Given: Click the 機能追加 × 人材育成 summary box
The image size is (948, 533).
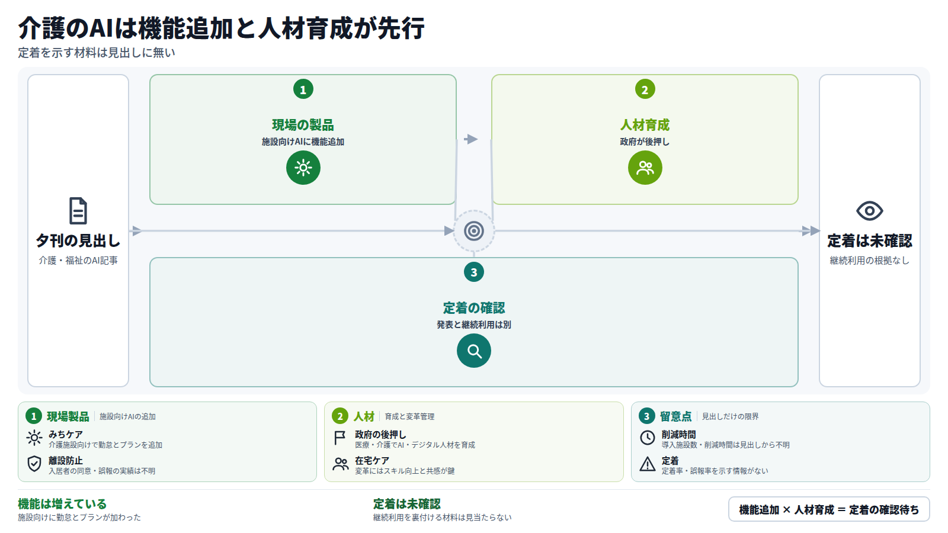Looking at the screenshot, I should click(x=829, y=509).
